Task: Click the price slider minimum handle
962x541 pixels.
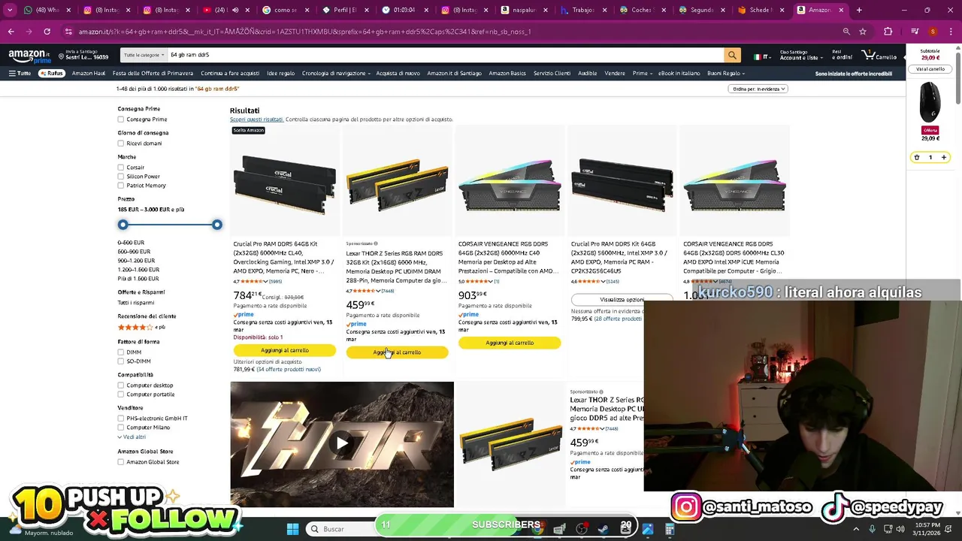Action: 123,225
